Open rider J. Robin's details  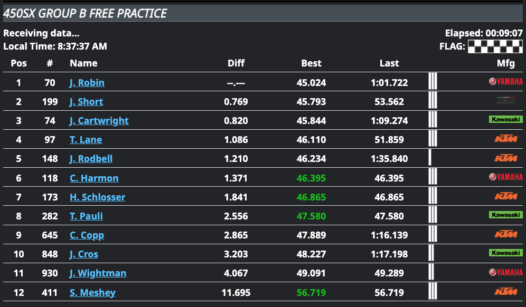87,83
